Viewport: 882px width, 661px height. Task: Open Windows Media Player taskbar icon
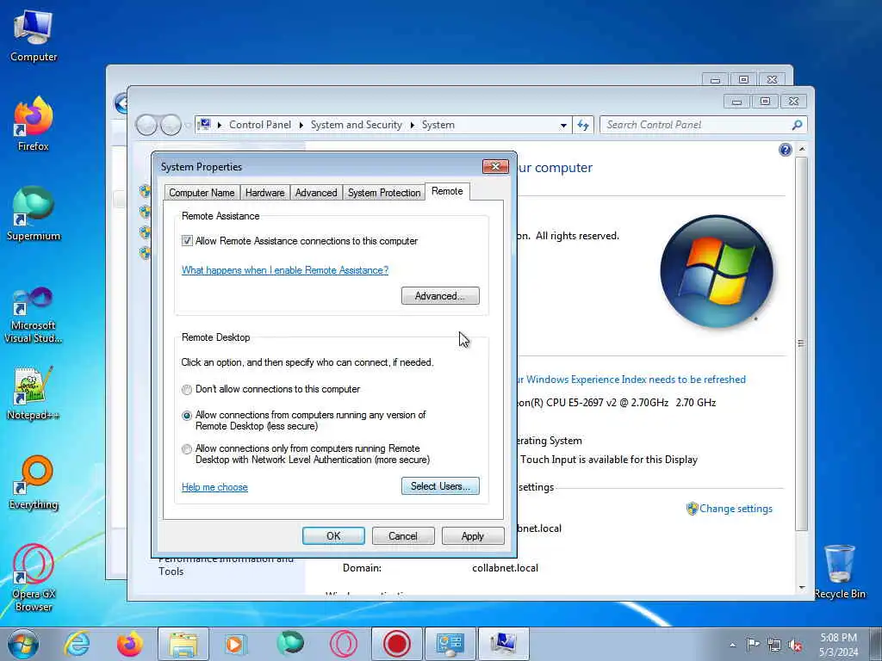point(235,644)
